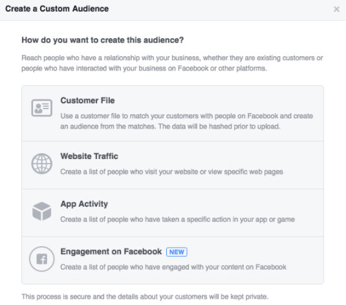The image size is (346, 305).
Task: Click description about website visitors list
Action: tap(171, 172)
